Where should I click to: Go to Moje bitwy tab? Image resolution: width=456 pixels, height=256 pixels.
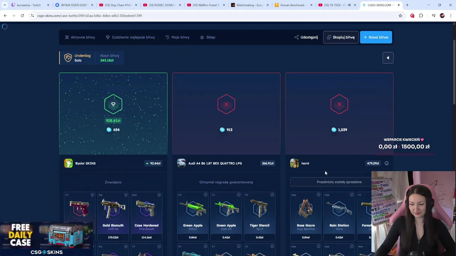tap(177, 37)
